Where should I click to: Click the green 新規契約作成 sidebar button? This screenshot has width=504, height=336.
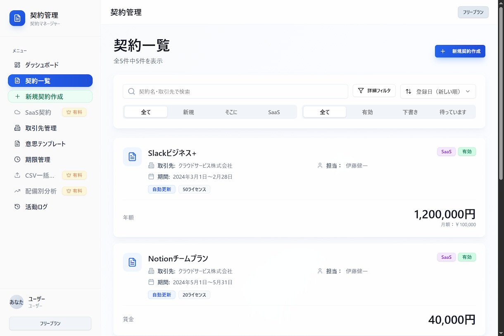50,96
